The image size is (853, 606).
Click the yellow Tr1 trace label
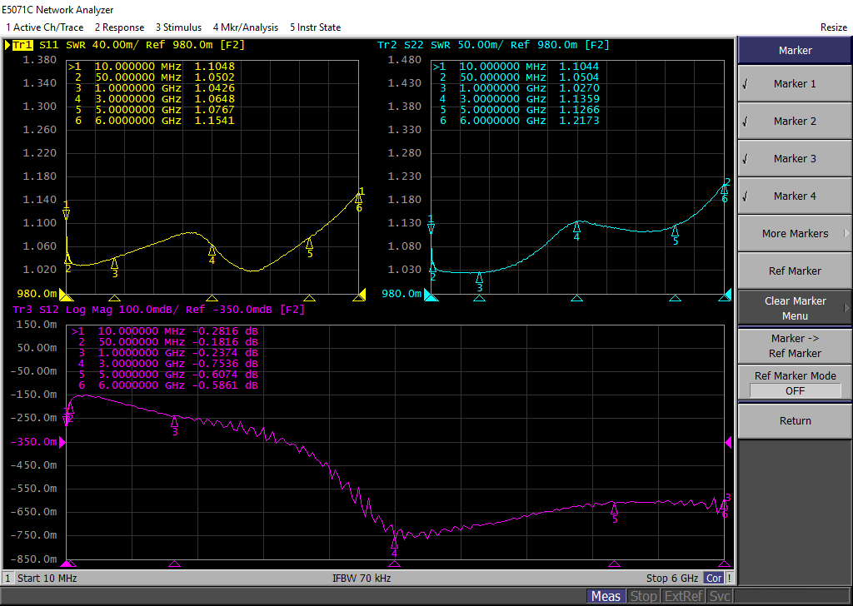(22, 46)
